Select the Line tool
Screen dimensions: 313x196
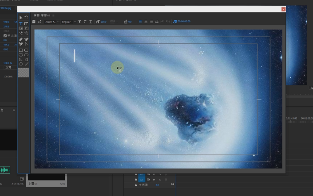pos(26,64)
